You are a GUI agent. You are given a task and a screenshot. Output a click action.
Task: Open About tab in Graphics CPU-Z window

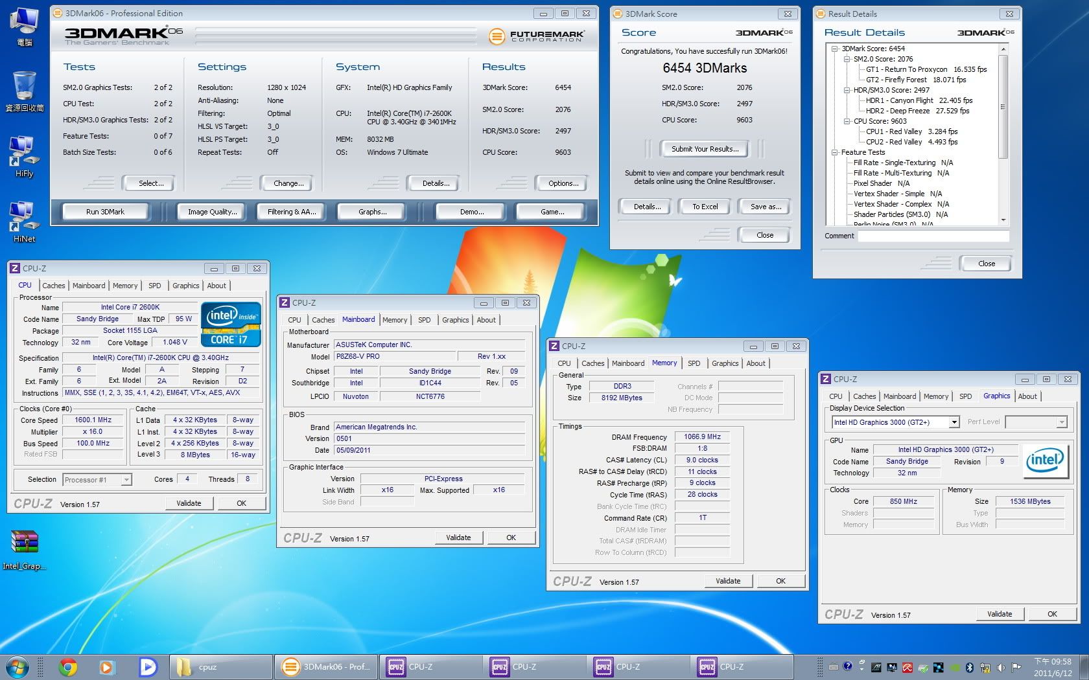1027,396
